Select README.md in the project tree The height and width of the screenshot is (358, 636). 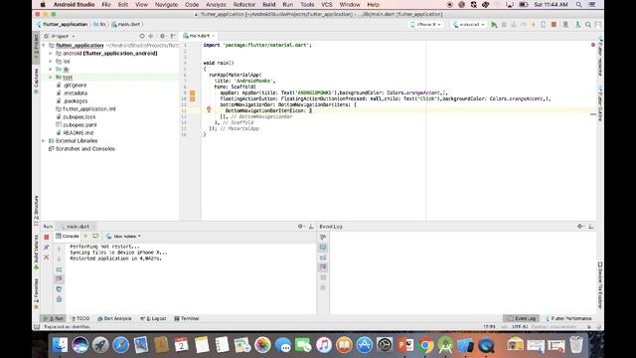pyautogui.click(x=78, y=133)
